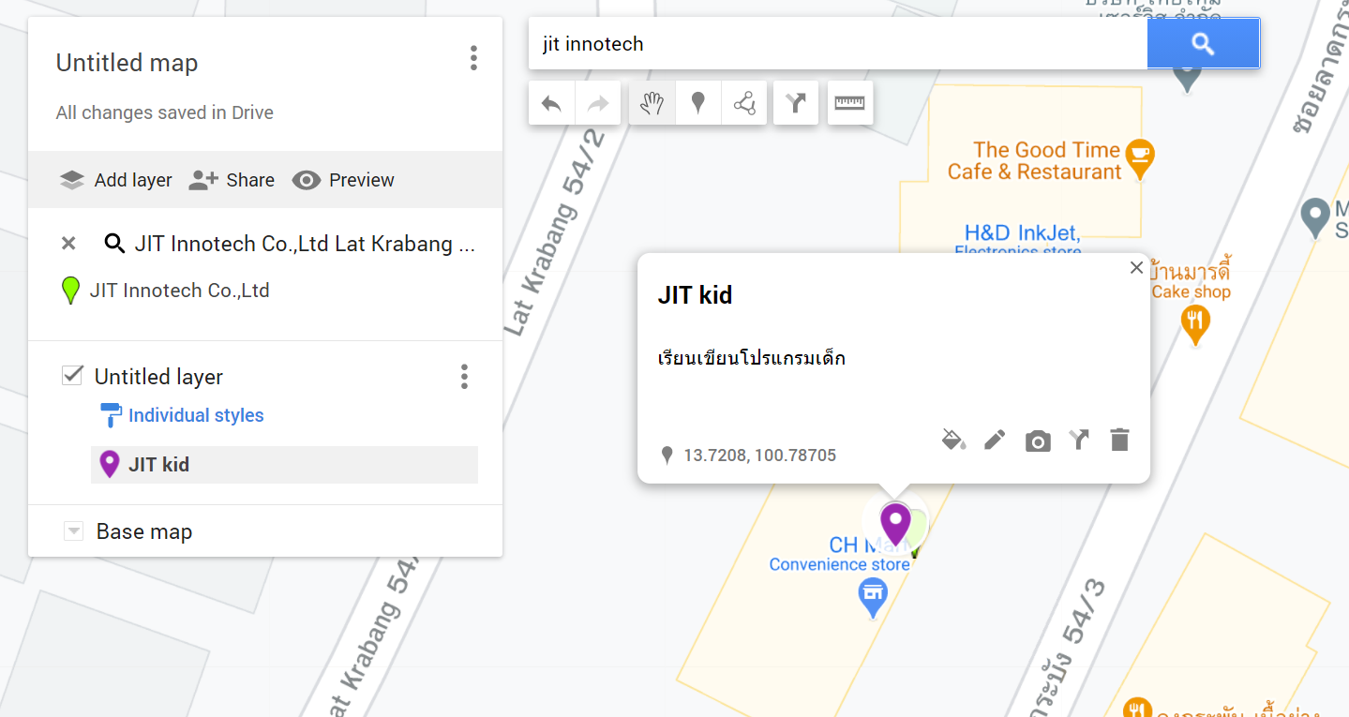
Task: Open the Untitled map options menu
Action: pyautogui.click(x=473, y=58)
